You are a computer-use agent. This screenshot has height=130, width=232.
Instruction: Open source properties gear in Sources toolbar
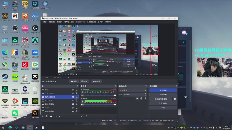point(51,116)
